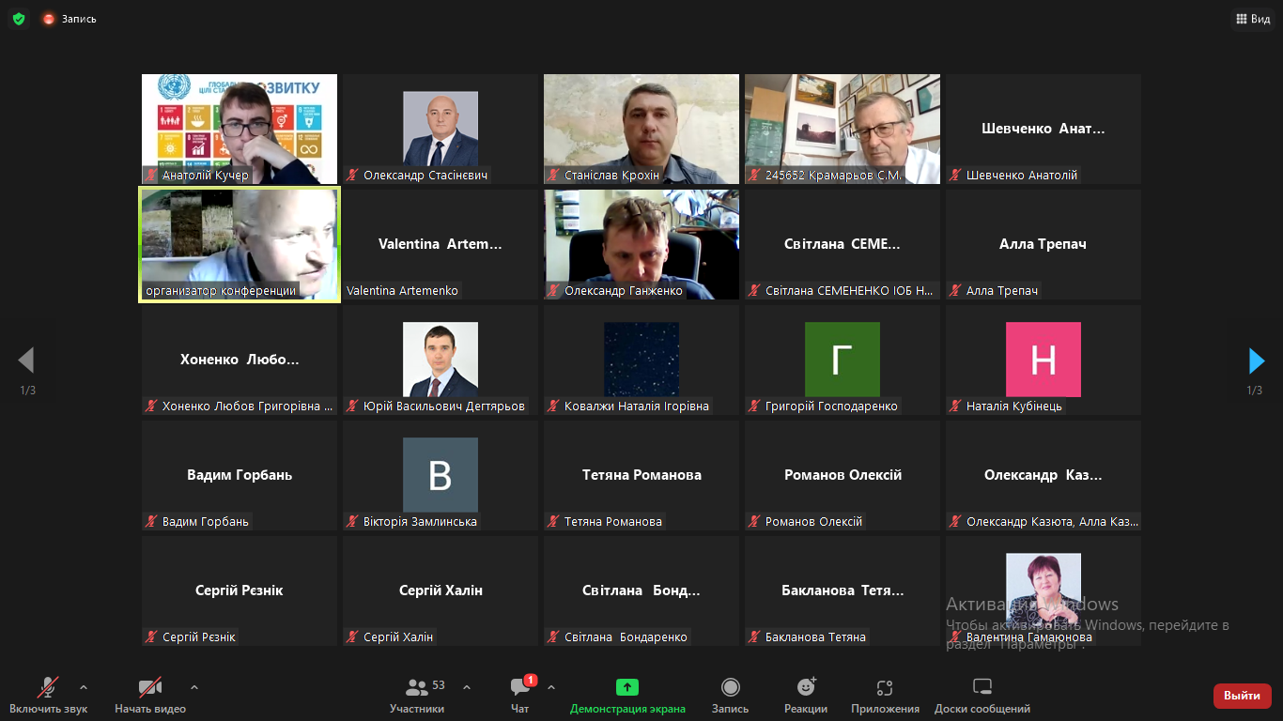Select Олександр Ганженко video tile
This screenshot has height=721, width=1283.
[641, 244]
